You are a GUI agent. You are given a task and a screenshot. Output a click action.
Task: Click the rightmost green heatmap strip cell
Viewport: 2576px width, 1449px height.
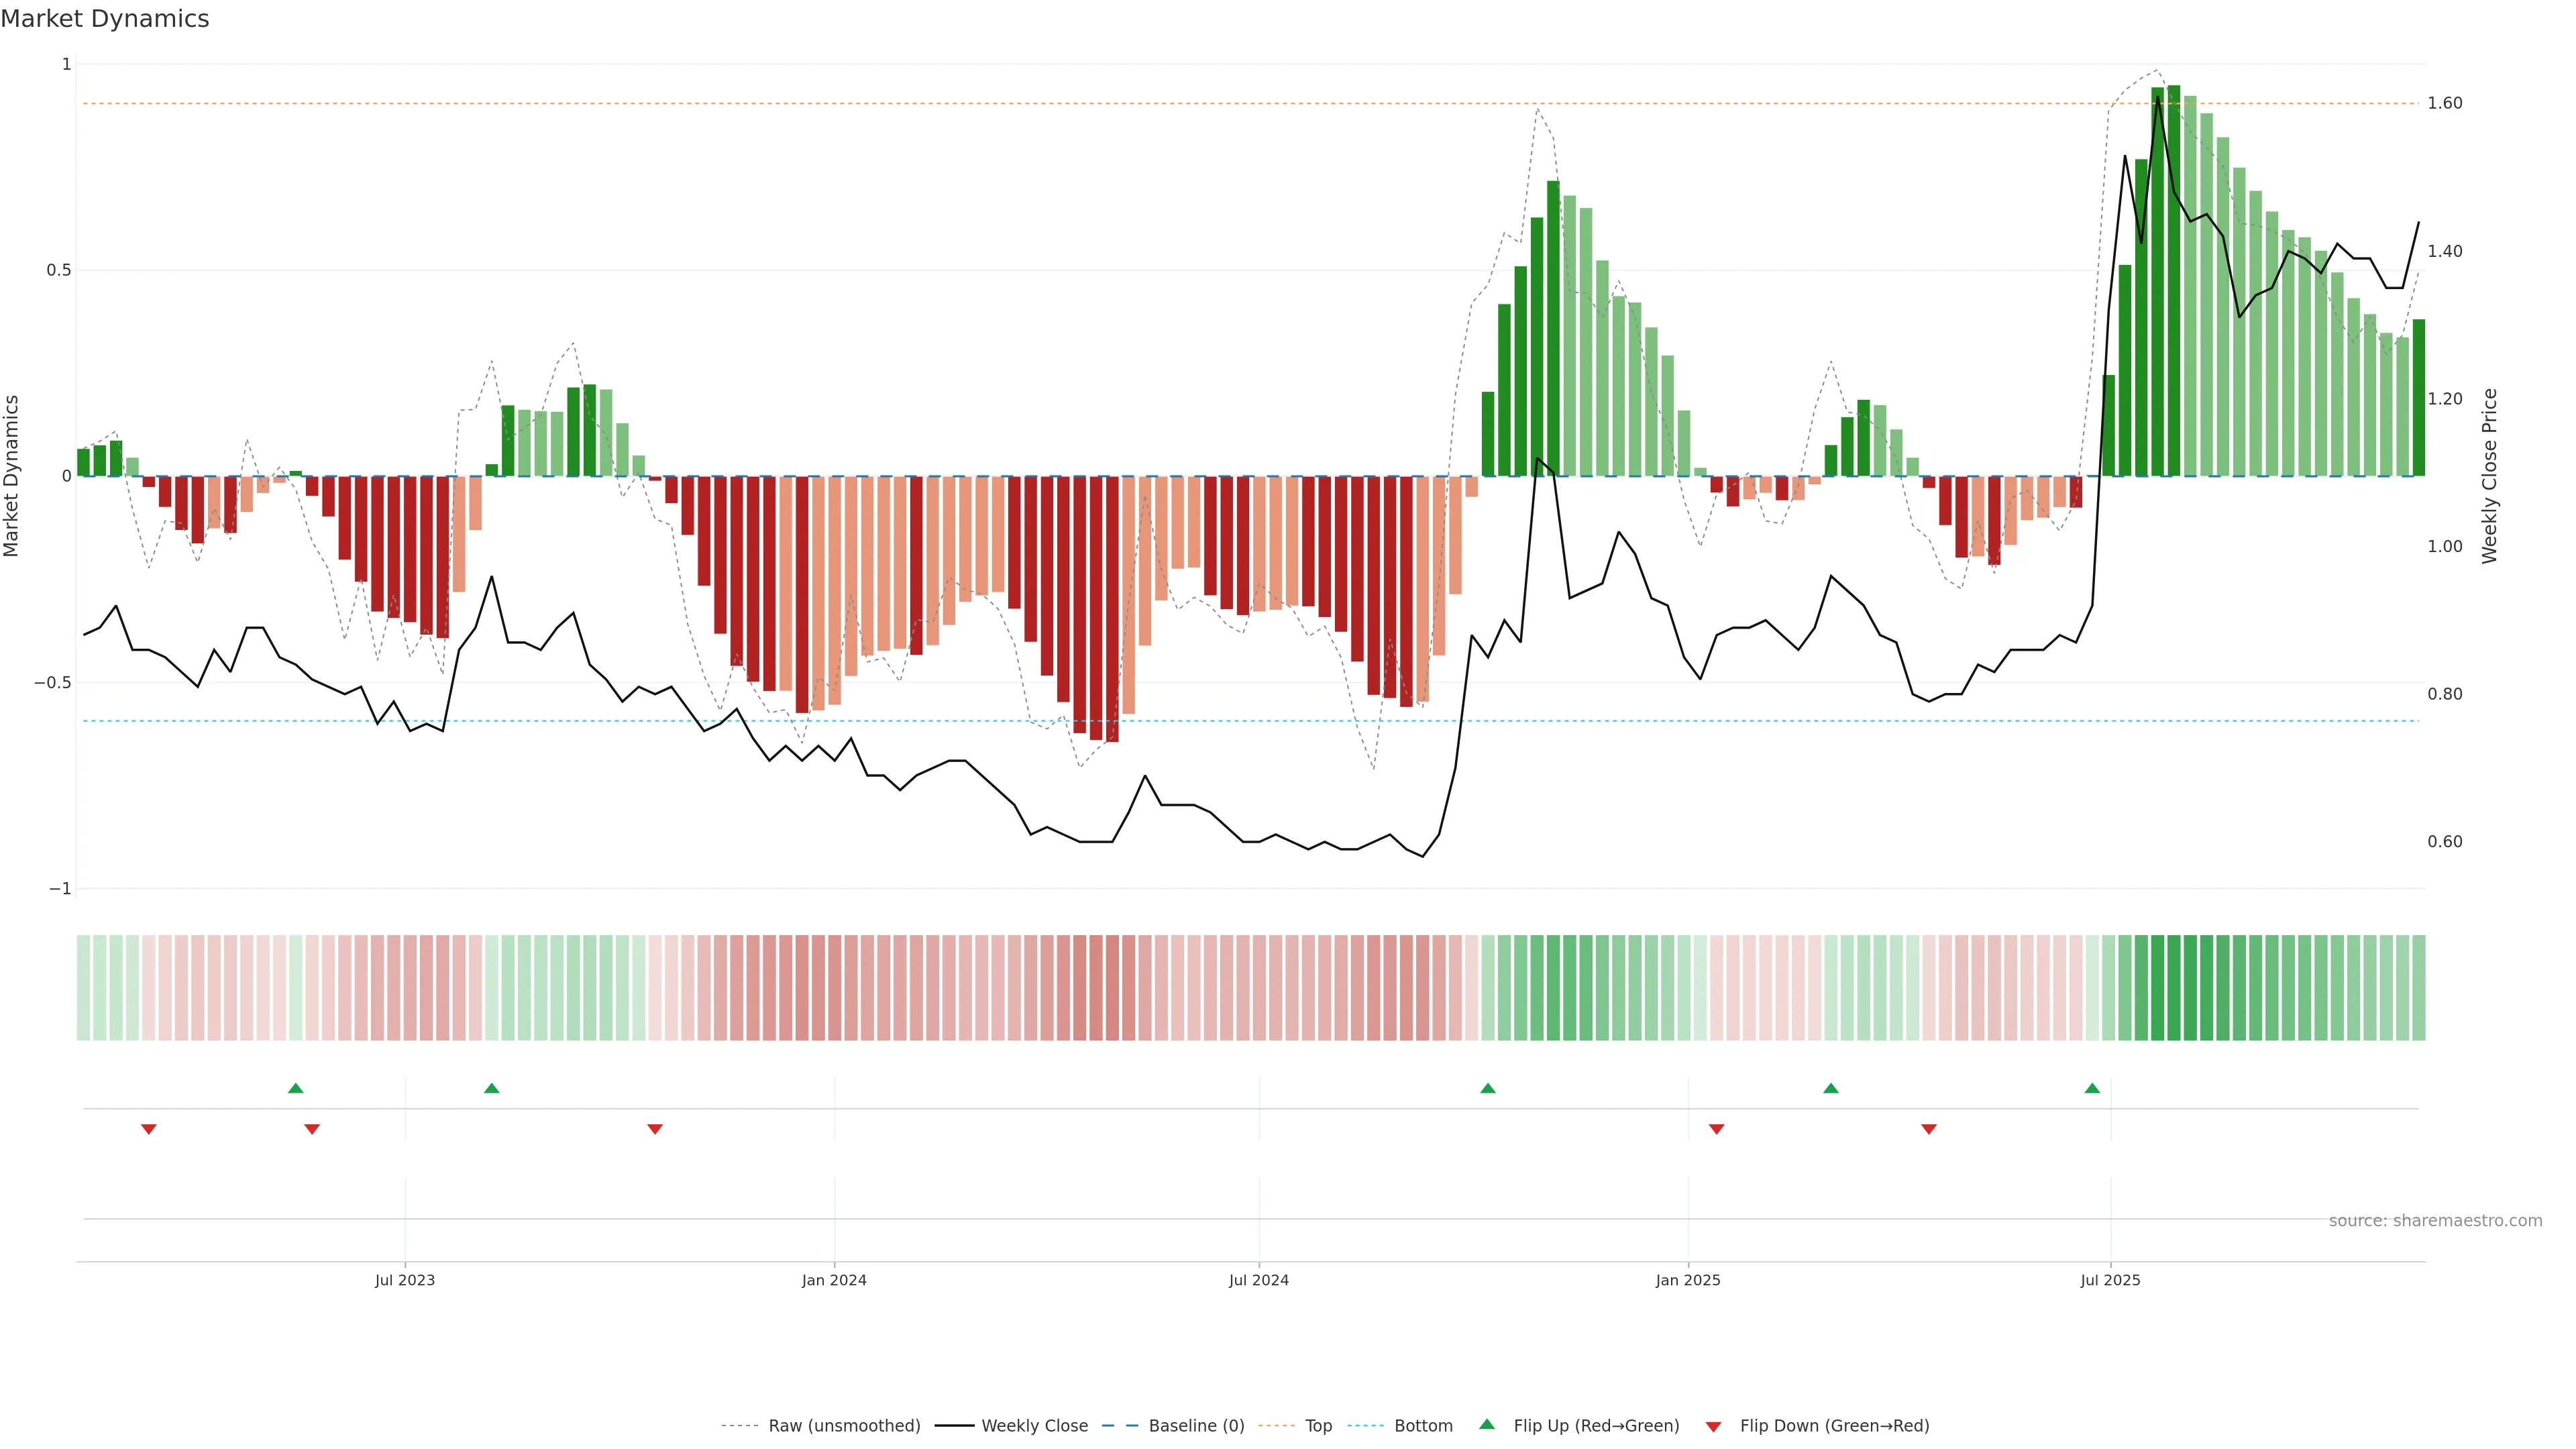2418,988
